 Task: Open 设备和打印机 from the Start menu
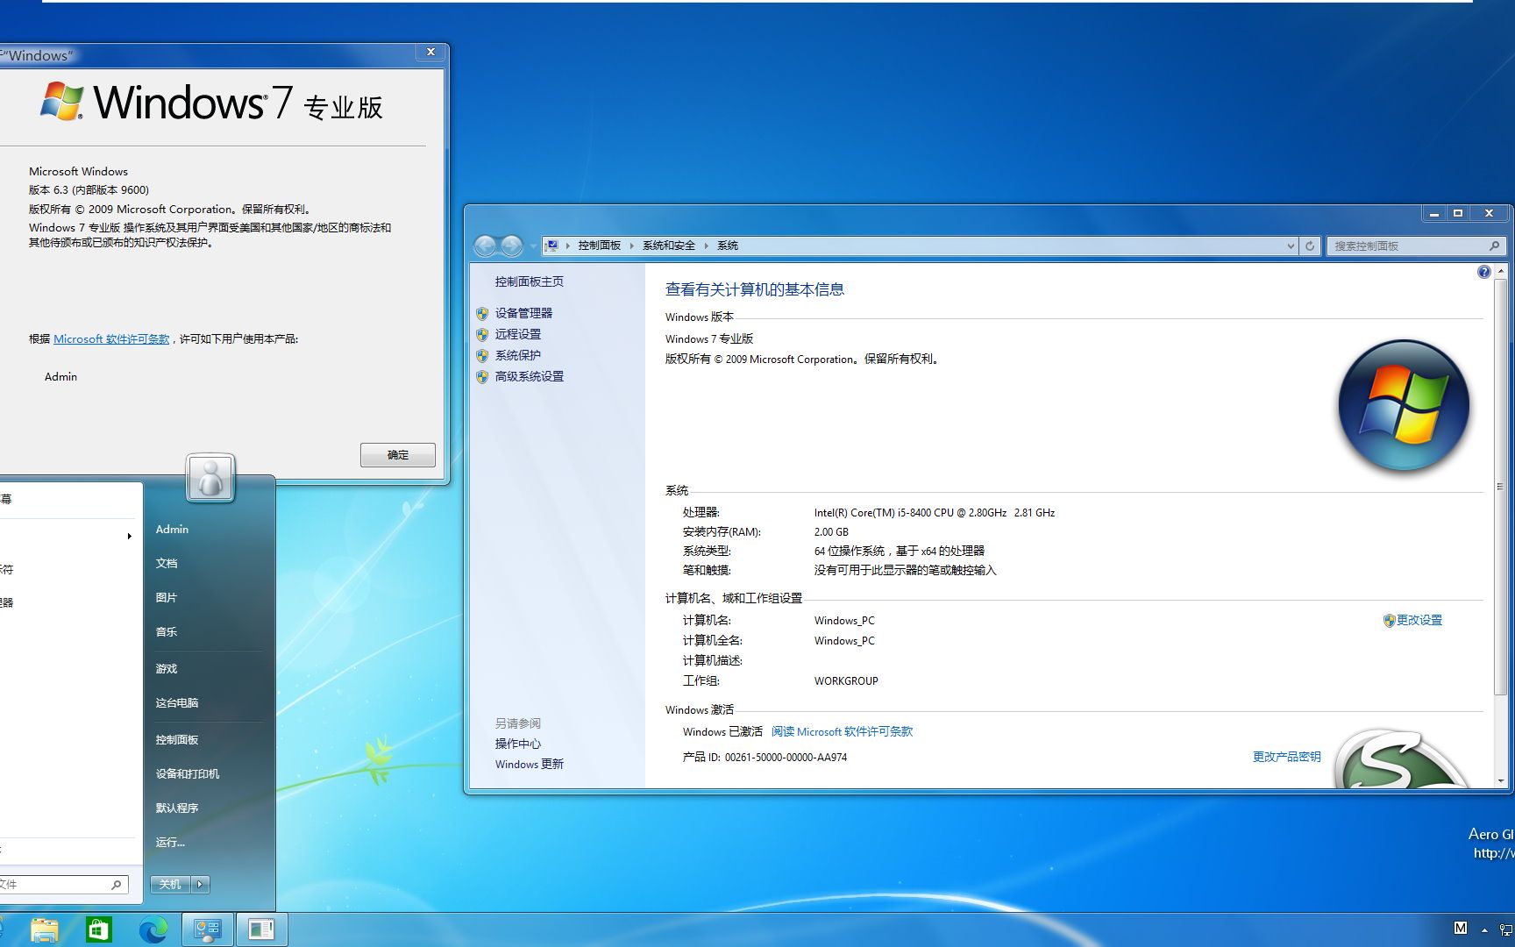(x=188, y=773)
